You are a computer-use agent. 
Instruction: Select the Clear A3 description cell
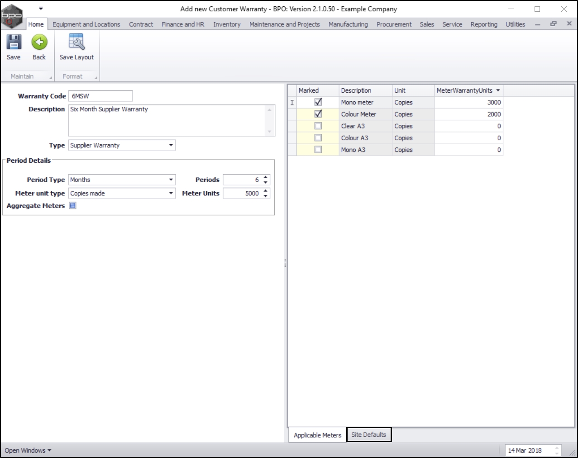click(365, 126)
